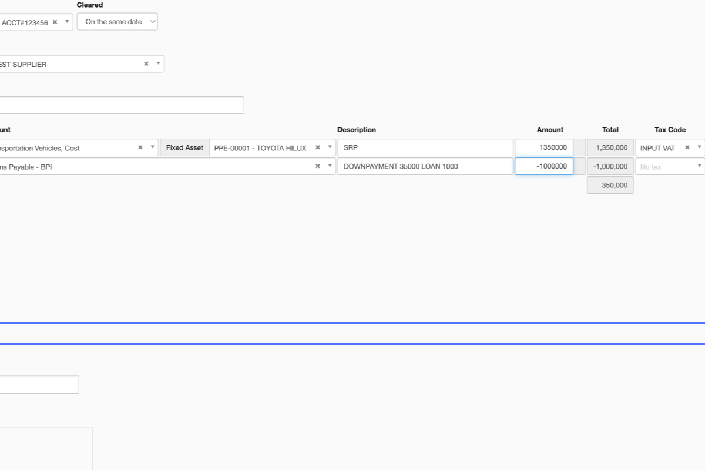Image resolution: width=705 pixels, height=470 pixels.
Task: Edit the SRP description field
Action: pyautogui.click(x=425, y=148)
